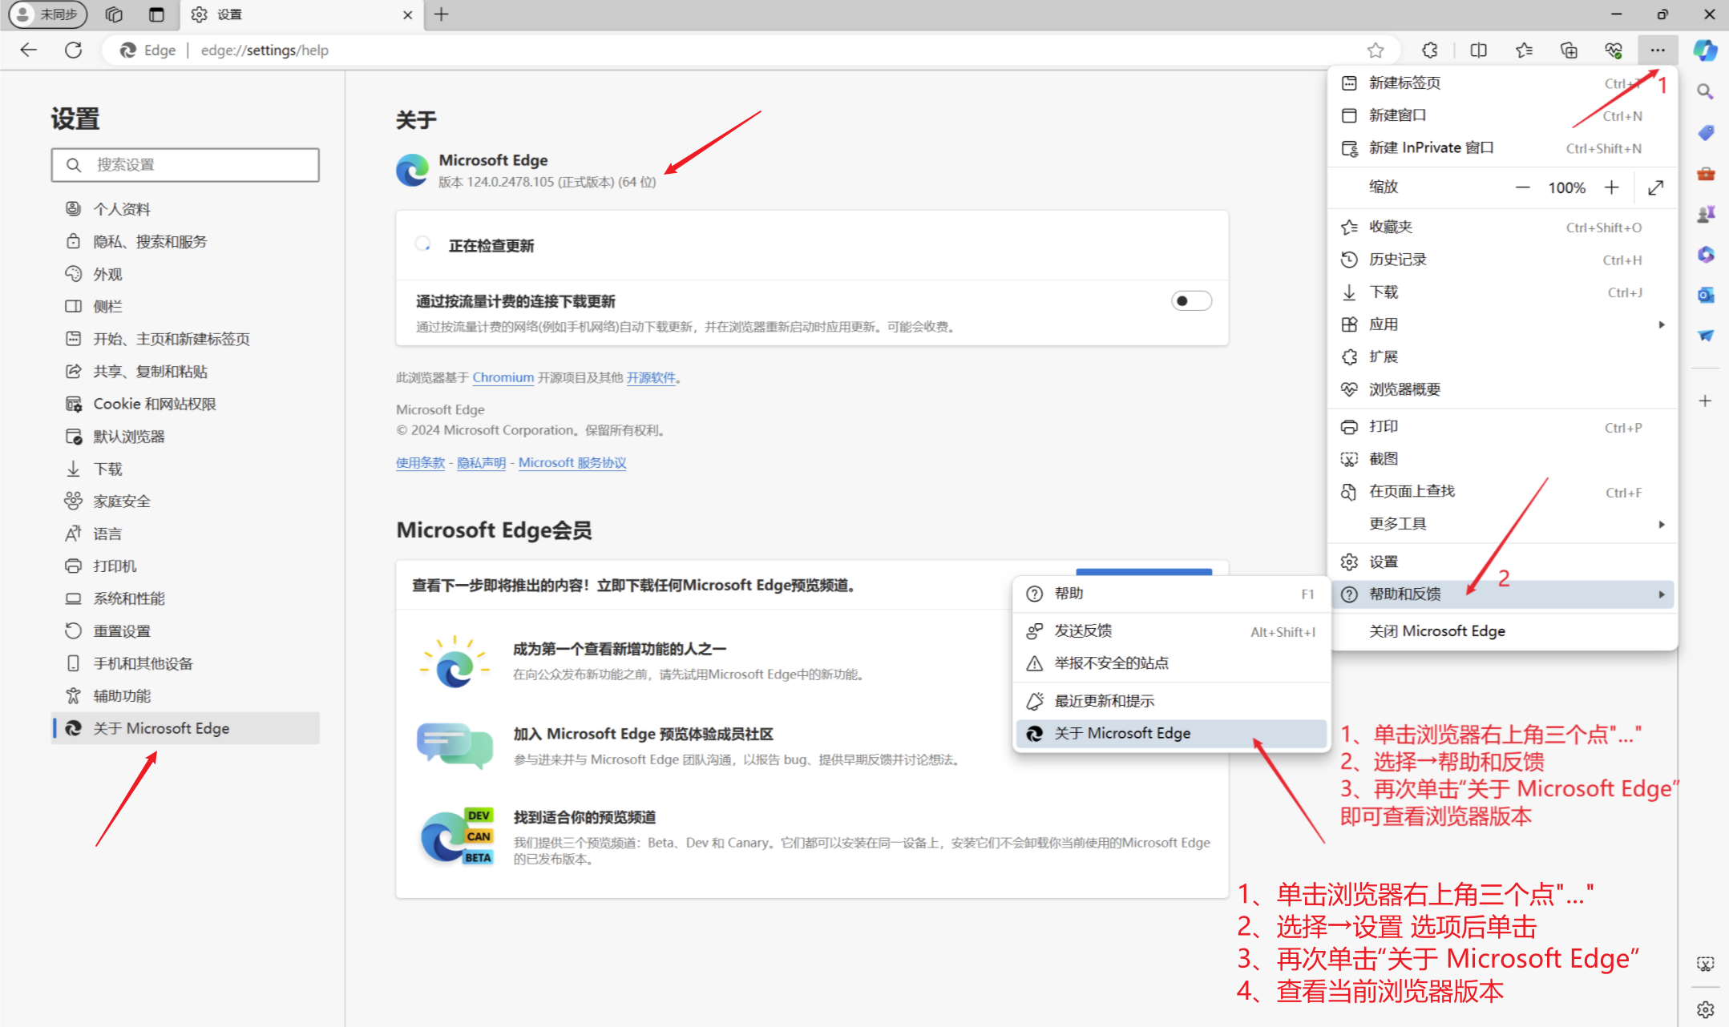
Task: Open sidebar settings gear at bottom
Action: coord(1705,1009)
